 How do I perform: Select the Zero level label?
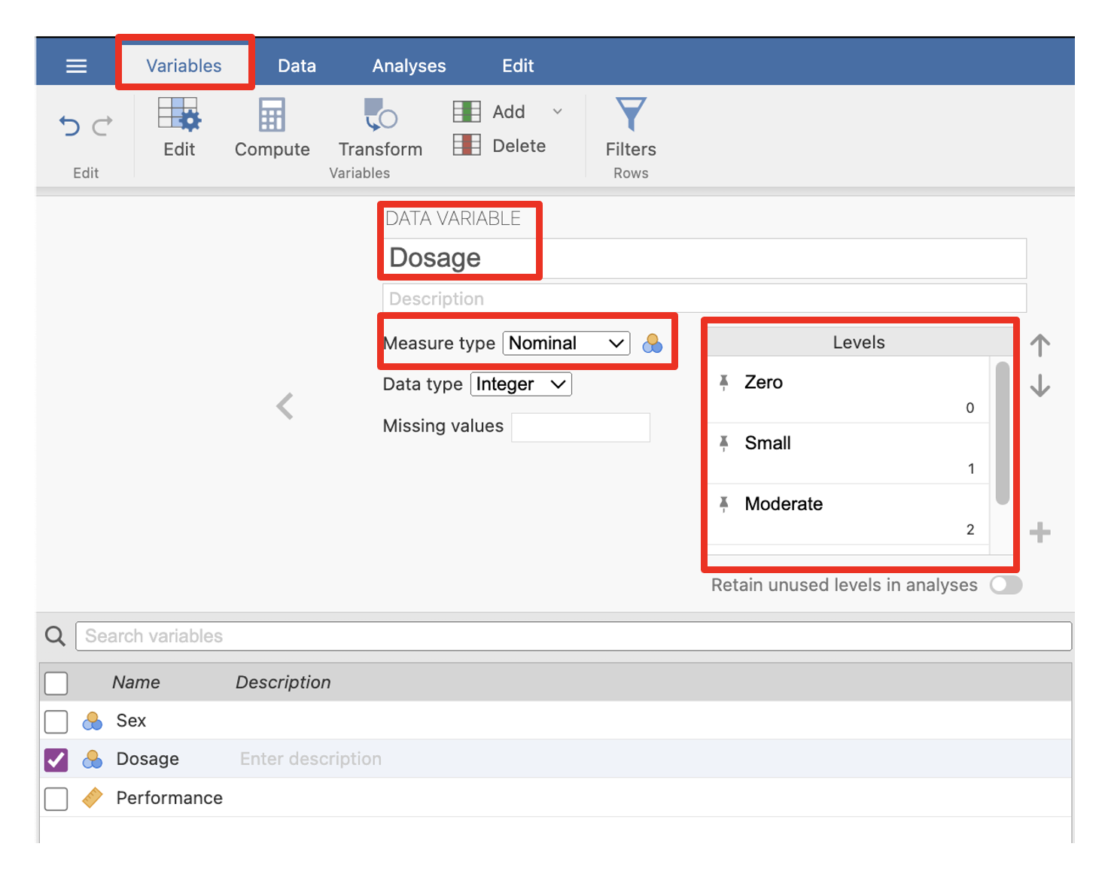[x=763, y=382]
